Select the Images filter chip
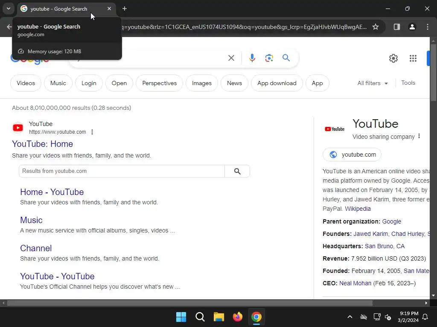Image resolution: width=437 pixels, height=327 pixels. pyautogui.click(x=201, y=83)
